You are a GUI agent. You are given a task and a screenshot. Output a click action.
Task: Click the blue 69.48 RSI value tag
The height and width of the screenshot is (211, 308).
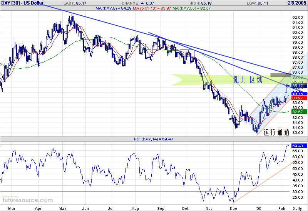point(297,146)
